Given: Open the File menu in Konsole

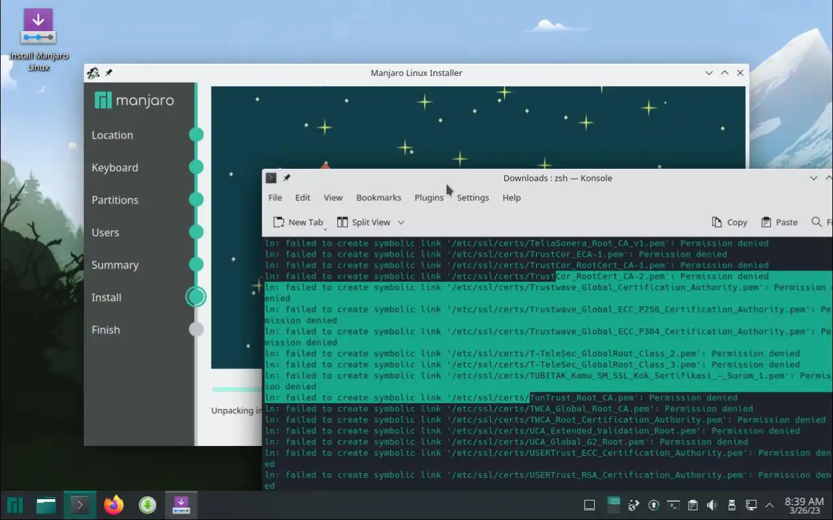Looking at the screenshot, I should pyautogui.click(x=275, y=198).
